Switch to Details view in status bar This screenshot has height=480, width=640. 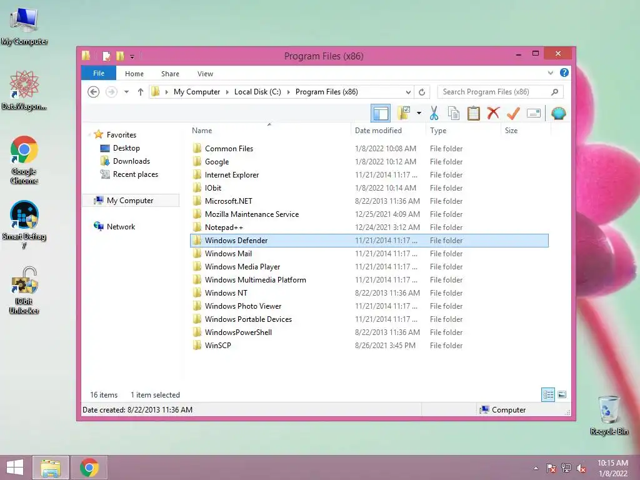(x=548, y=394)
